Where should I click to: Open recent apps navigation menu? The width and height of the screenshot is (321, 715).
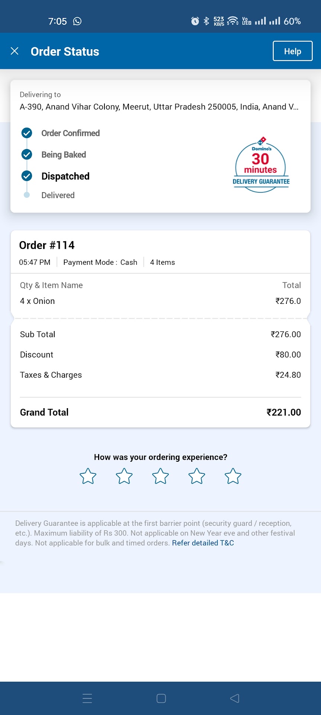87,698
